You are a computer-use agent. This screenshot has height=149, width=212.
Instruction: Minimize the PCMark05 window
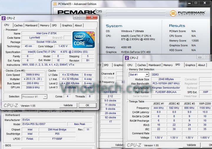coord(189,3)
